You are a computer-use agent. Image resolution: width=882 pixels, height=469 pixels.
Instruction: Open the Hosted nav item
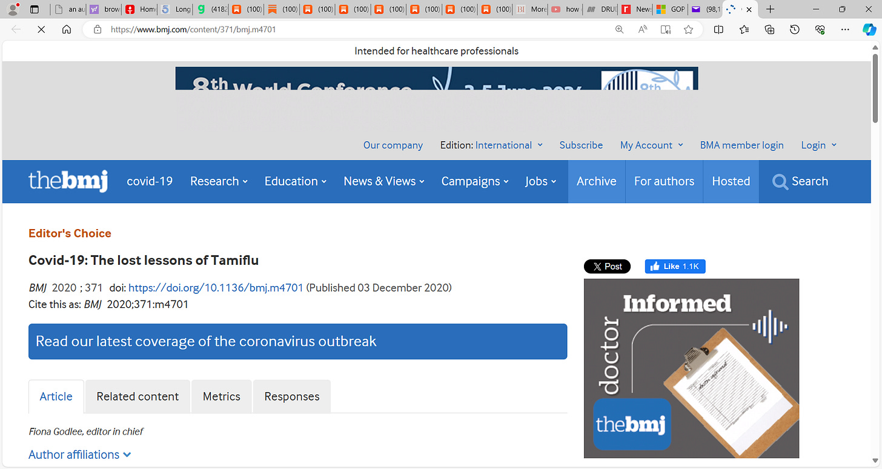pos(731,181)
